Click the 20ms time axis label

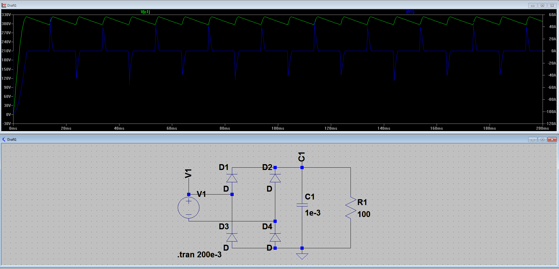66,129
